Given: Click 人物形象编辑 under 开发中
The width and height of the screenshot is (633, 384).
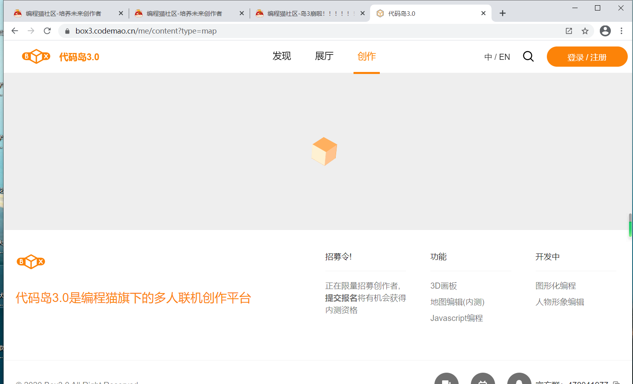Looking at the screenshot, I should (560, 302).
